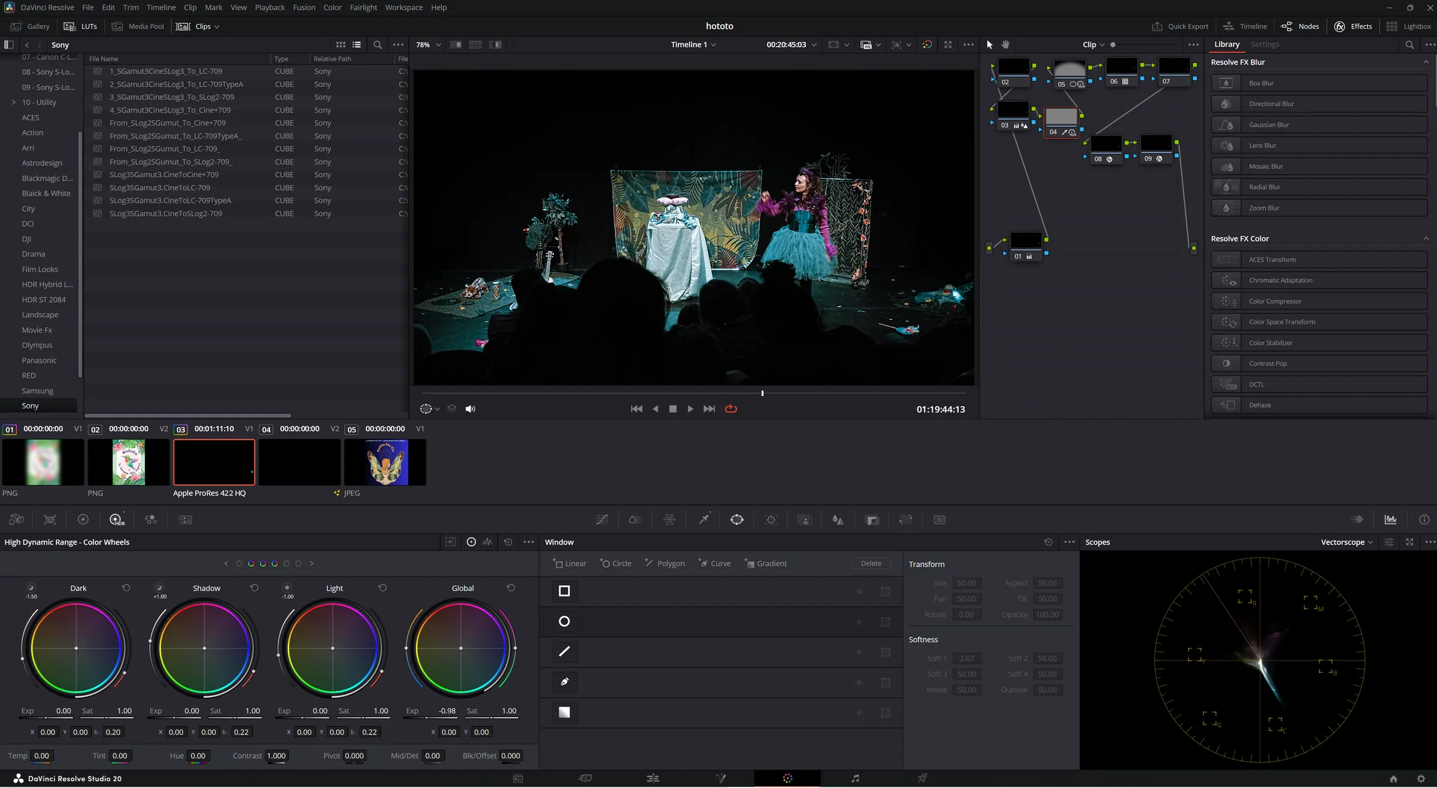Image resolution: width=1437 pixels, height=788 pixels.
Task: Toggle bypass color grades in viewer
Action: click(x=927, y=45)
